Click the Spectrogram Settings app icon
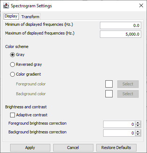Screen dimensions: 147x153 click(6, 6)
